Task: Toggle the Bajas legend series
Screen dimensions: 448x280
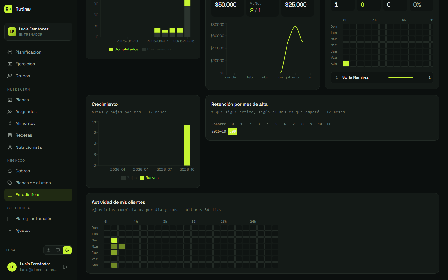Action: pyautogui.click(x=129, y=178)
